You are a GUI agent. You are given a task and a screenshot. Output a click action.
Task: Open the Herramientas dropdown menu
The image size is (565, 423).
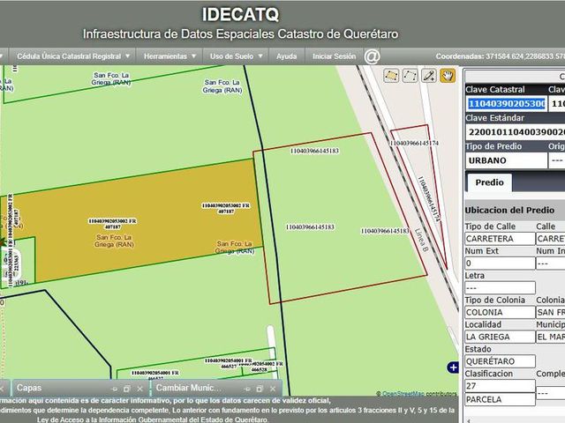click(x=169, y=56)
